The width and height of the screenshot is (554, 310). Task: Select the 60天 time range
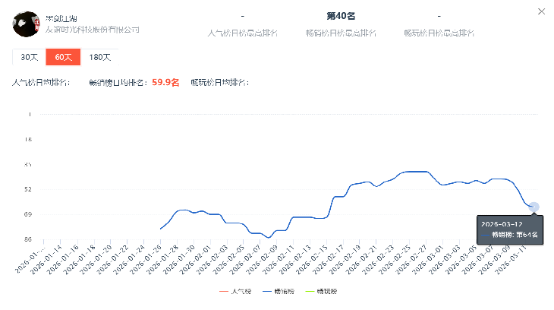point(62,57)
